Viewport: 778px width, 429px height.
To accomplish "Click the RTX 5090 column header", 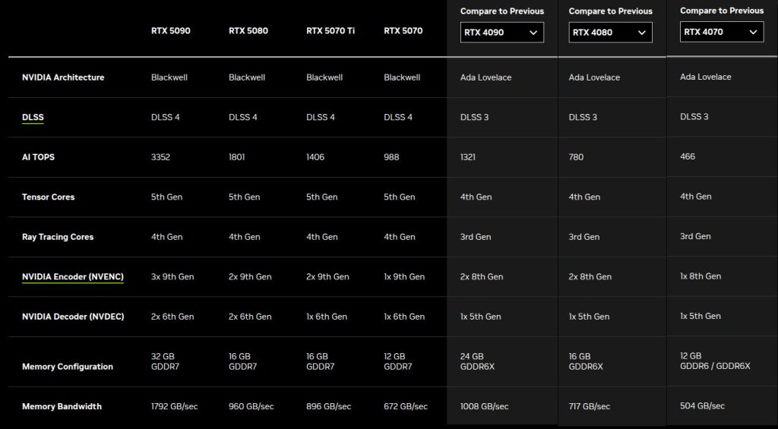I will click(x=171, y=31).
